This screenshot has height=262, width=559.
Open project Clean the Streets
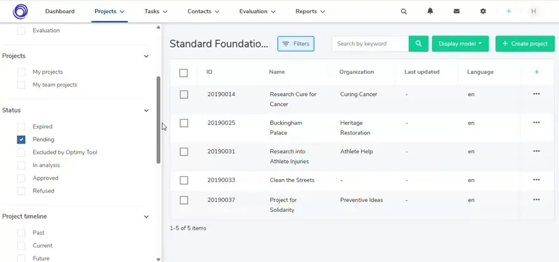pyautogui.click(x=292, y=180)
